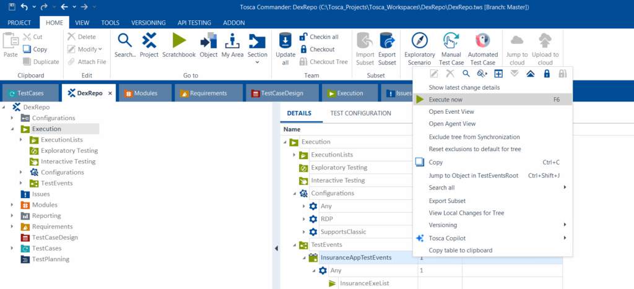634x289 pixels.
Task: Jump to My Area from the ribbon
Action: point(233,45)
